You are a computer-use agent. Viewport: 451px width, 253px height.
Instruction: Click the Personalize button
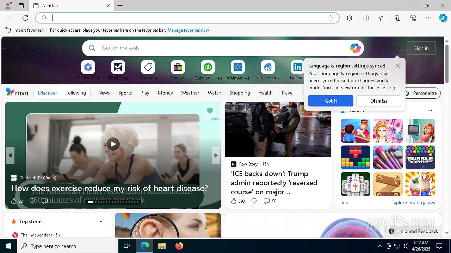click(421, 93)
